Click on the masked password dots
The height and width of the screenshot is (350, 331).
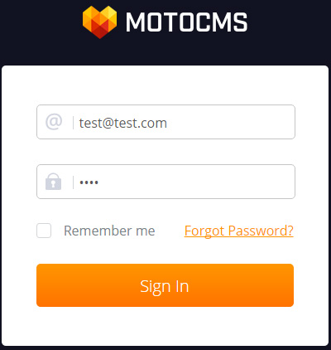point(89,182)
